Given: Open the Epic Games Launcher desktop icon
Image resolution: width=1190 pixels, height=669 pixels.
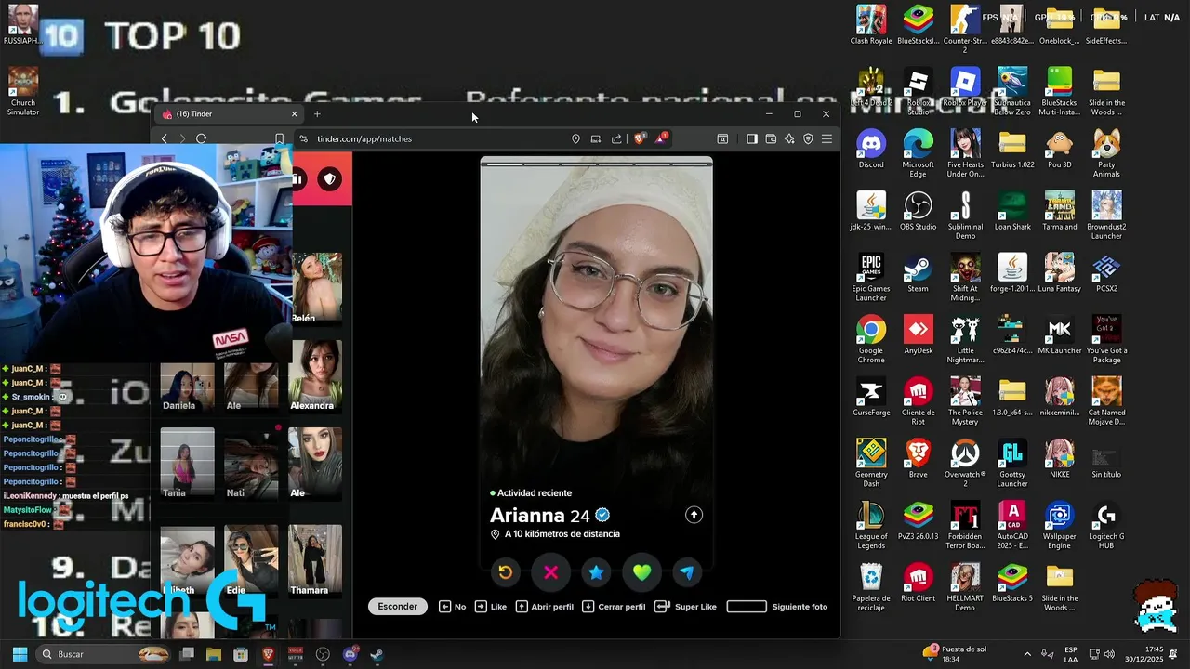Looking at the screenshot, I should point(871,278).
